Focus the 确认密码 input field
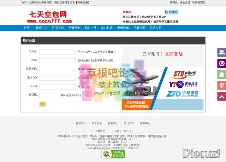Screen dimensions: 226x162 pos(57,69)
